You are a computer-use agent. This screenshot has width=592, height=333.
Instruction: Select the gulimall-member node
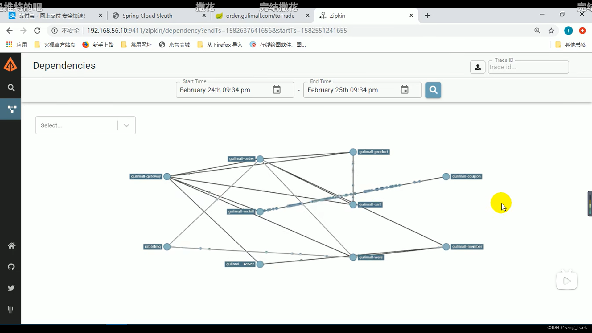coord(446,247)
